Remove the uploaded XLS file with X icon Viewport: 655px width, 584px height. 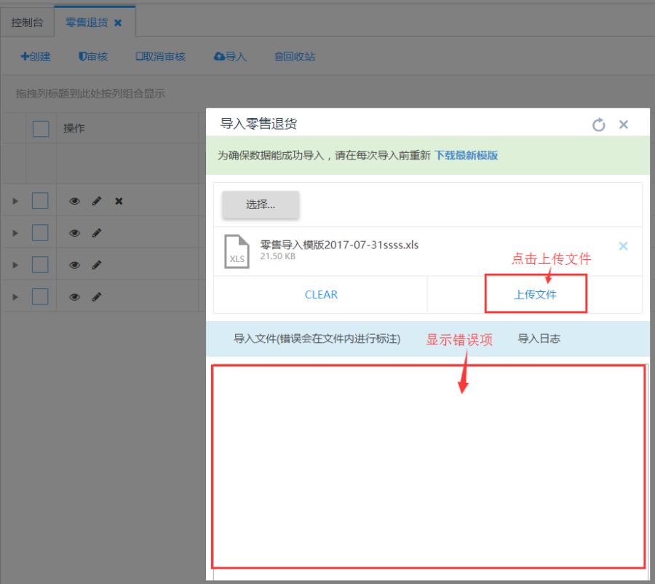tap(623, 246)
